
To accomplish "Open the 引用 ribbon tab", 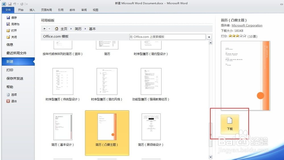I will coord(61,10).
